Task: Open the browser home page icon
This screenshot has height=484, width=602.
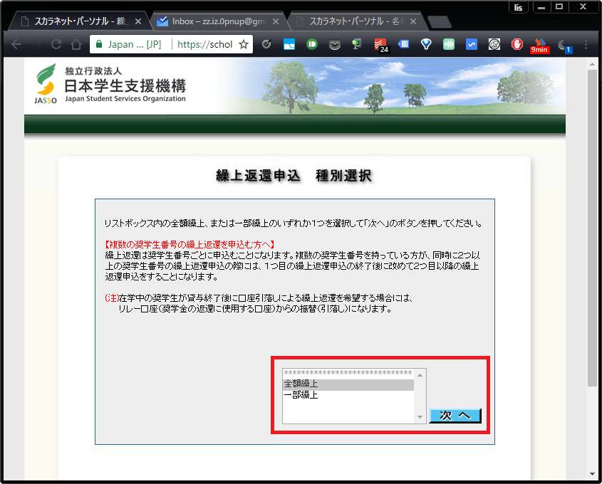Action: pyautogui.click(x=76, y=45)
